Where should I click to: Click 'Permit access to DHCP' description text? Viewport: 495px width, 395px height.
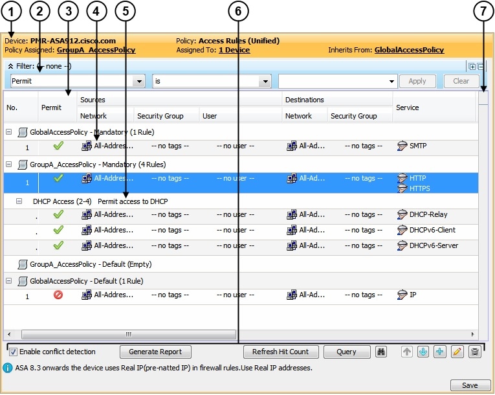click(133, 201)
